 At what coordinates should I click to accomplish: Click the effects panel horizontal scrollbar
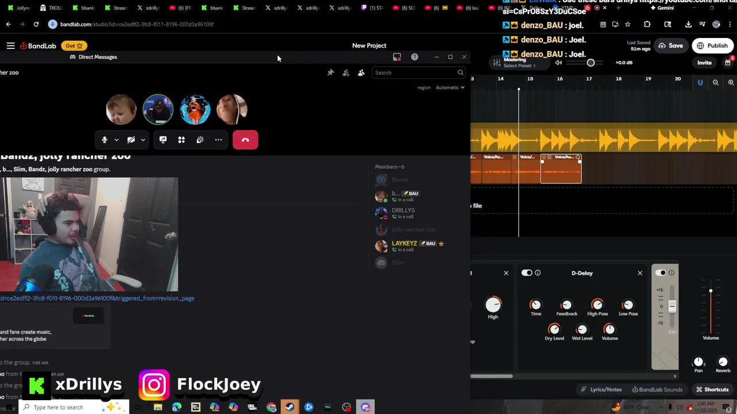[491, 377]
